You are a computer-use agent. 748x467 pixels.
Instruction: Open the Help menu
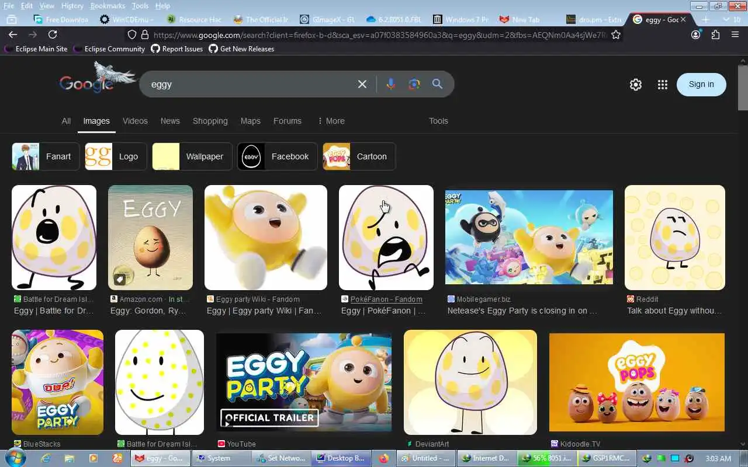162,6
